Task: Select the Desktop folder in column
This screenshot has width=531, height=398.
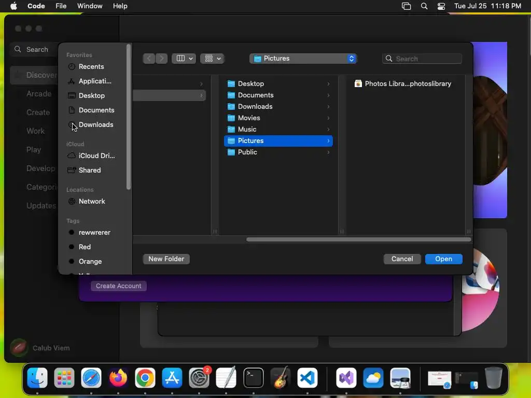Action: click(278, 84)
